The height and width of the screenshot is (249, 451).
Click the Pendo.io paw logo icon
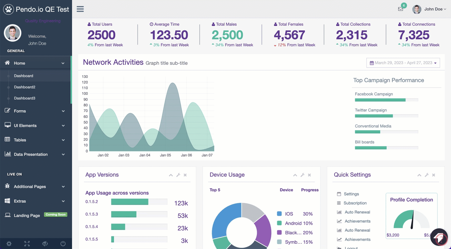coord(8,9)
